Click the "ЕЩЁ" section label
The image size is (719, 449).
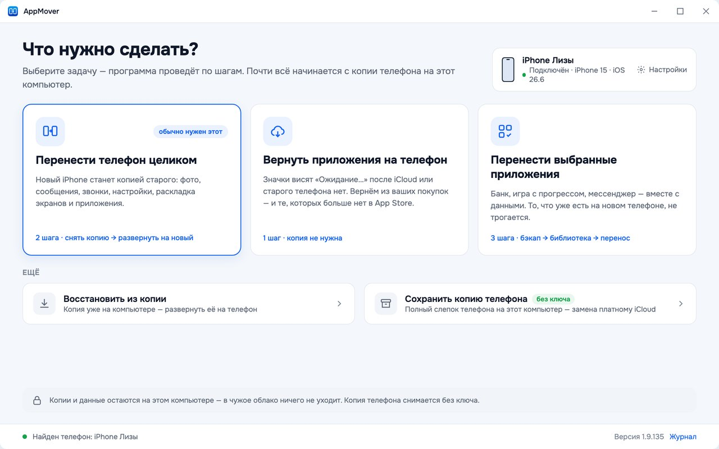click(31, 273)
